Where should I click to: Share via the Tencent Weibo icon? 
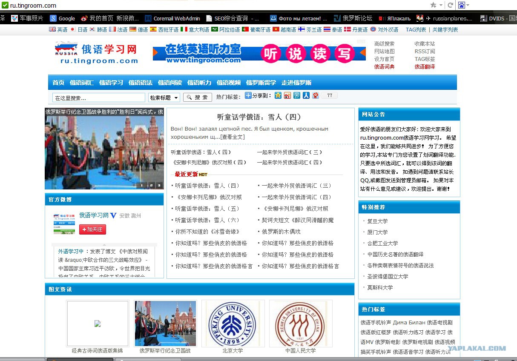click(x=297, y=95)
